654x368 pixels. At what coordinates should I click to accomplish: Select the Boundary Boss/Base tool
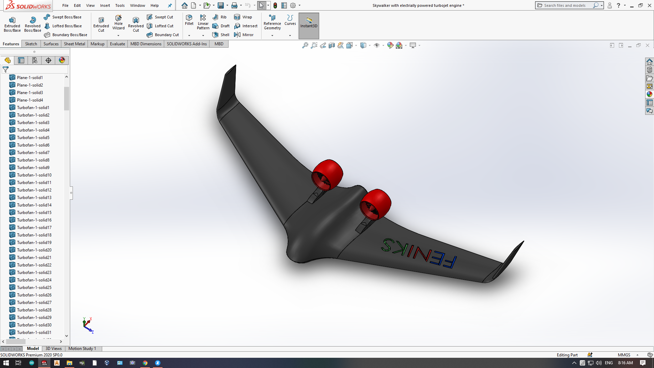pos(66,35)
